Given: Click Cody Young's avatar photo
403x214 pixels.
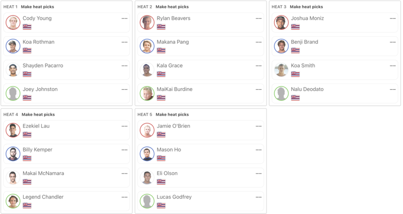Looking at the screenshot, I should 13,23.
